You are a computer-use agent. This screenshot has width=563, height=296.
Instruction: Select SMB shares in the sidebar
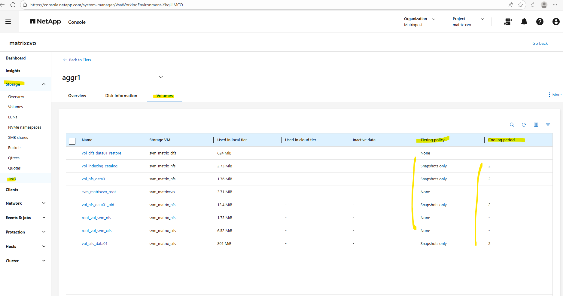18,137
